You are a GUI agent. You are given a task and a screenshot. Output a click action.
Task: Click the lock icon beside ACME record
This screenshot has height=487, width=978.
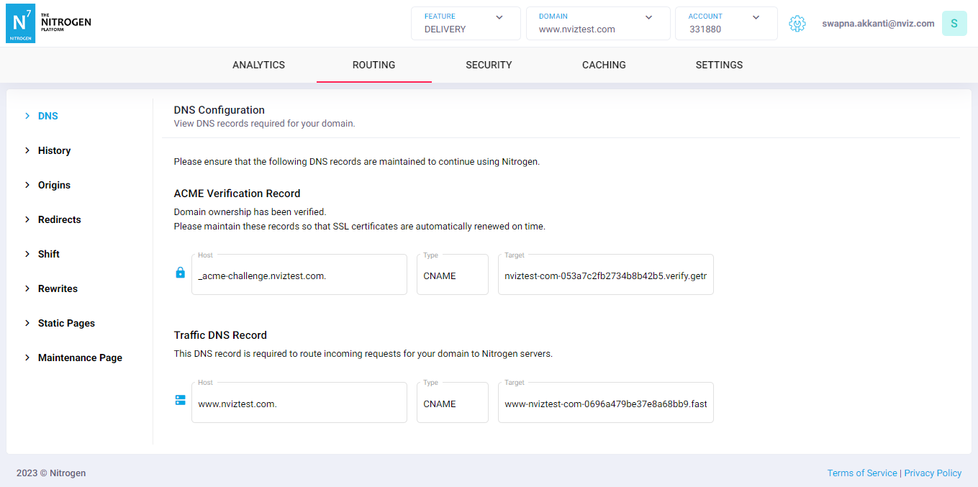pos(181,273)
